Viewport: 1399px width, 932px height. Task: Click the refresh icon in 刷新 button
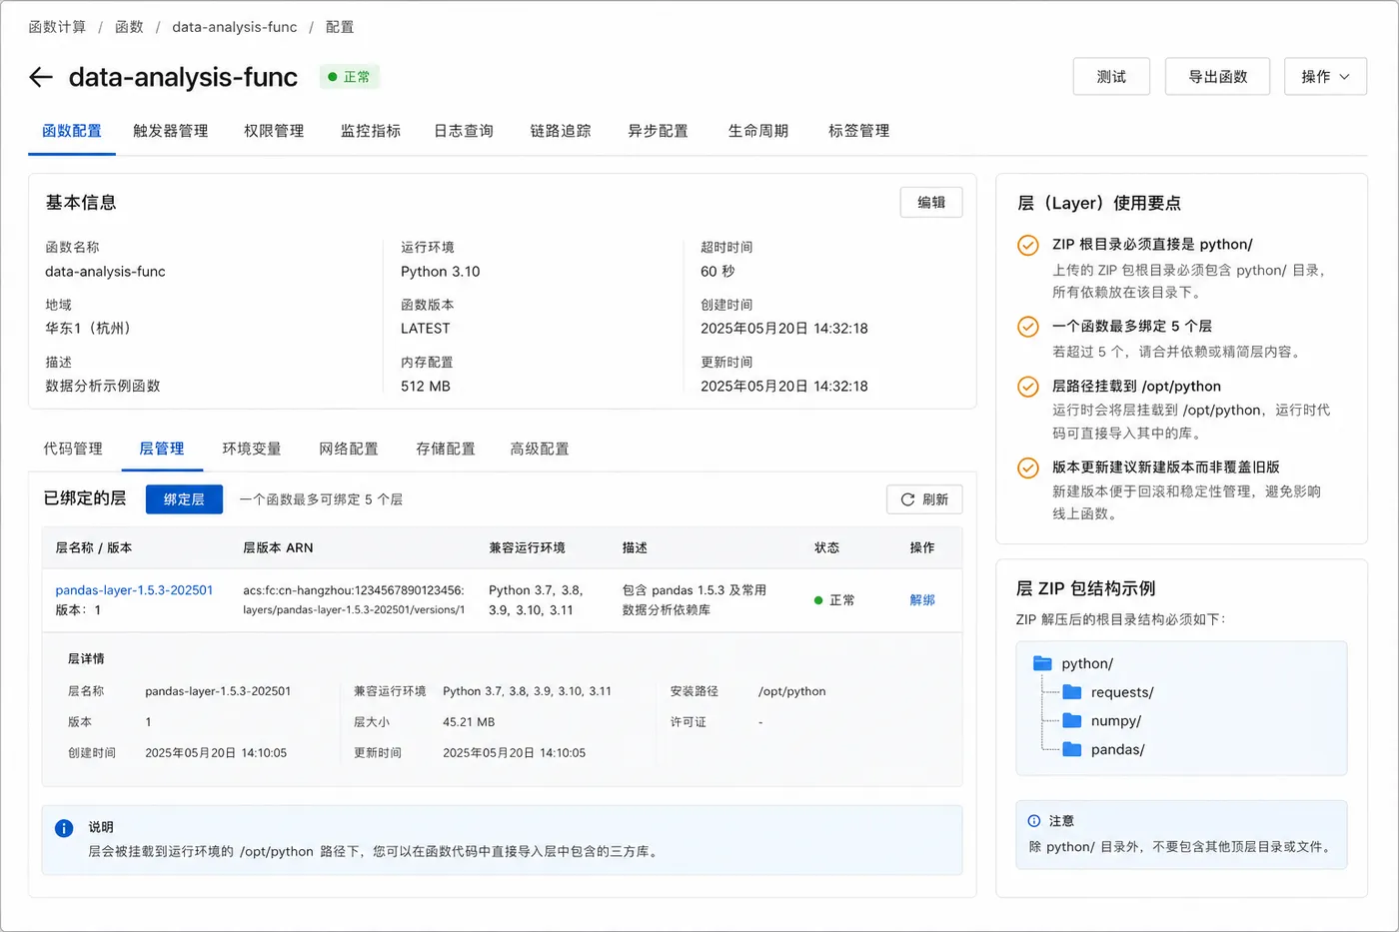point(907,499)
